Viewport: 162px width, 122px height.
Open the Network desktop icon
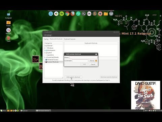(8, 31)
